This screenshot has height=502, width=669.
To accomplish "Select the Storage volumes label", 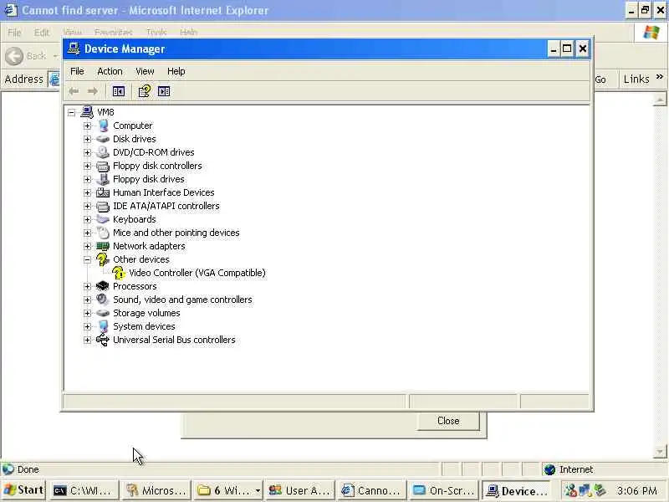I will click(146, 313).
